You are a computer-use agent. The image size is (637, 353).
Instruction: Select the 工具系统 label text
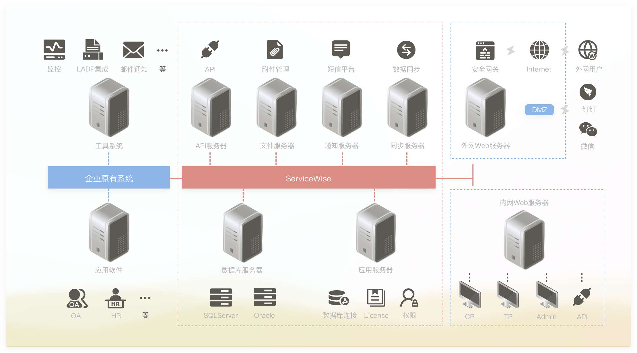pos(109,146)
